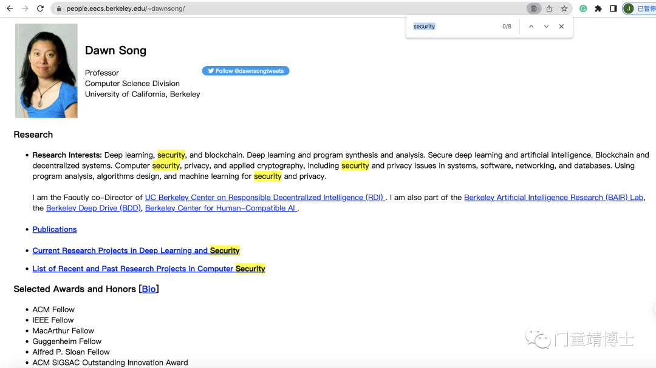Open List of Recent and Past Research Projects
Image resolution: width=656 pixels, height=368 pixels.
coord(149,269)
